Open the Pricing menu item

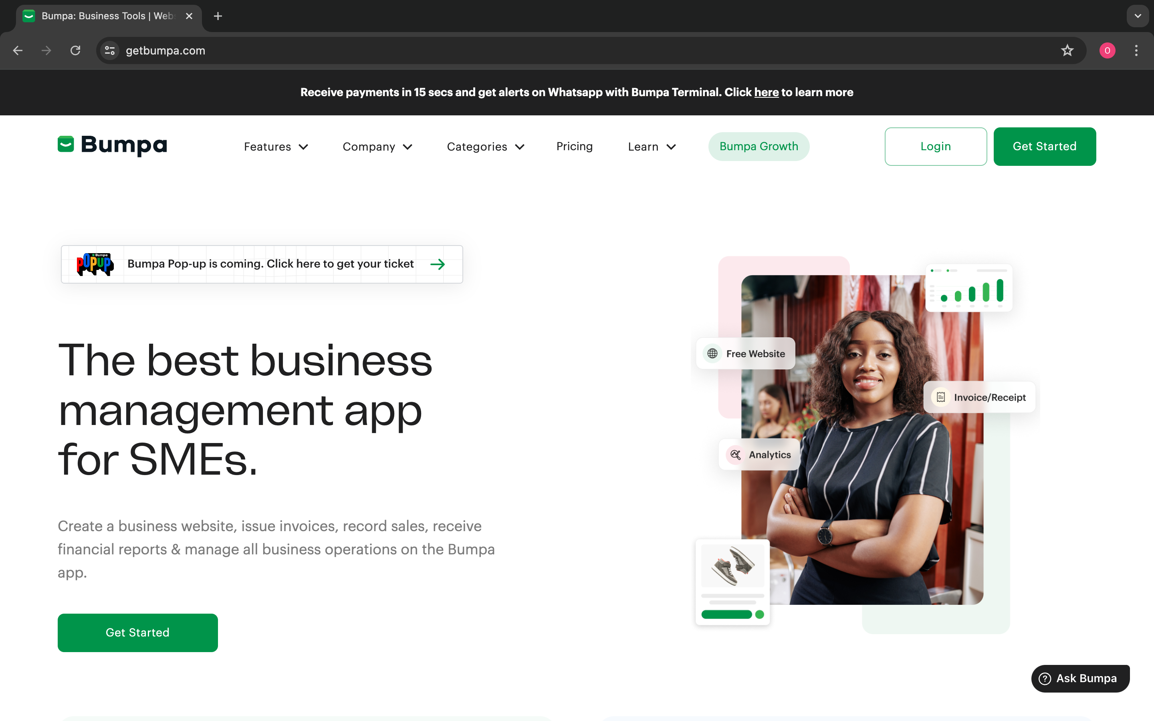coord(574,146)
